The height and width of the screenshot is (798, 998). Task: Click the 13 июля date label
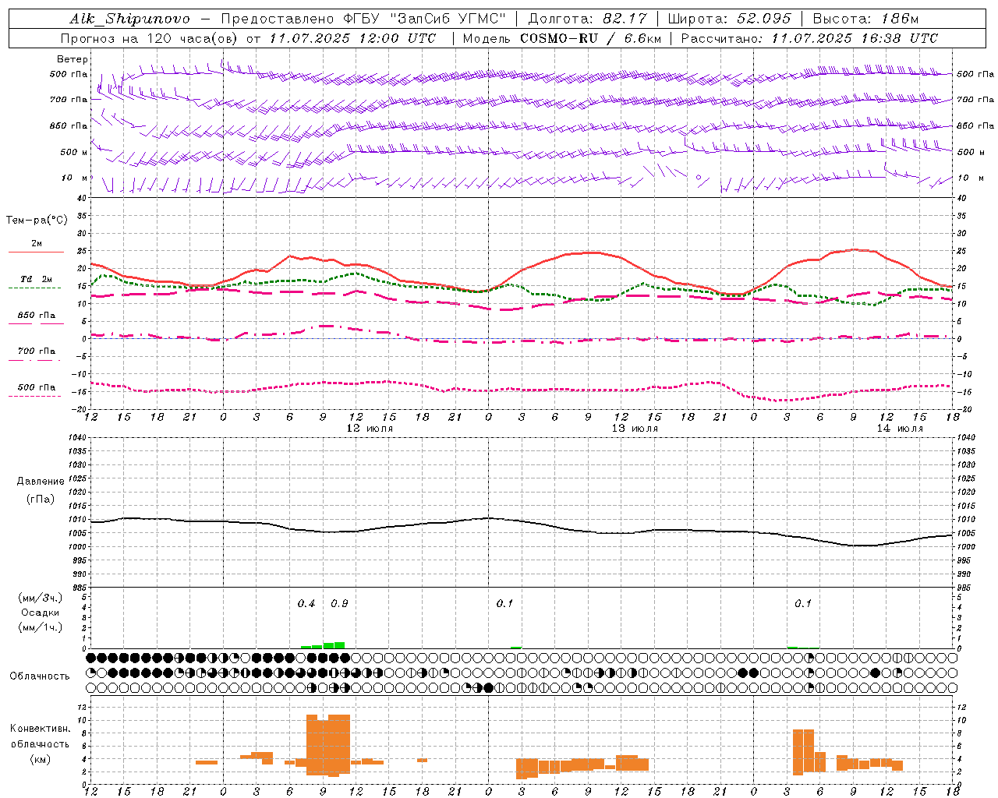(x=635, y=429)
